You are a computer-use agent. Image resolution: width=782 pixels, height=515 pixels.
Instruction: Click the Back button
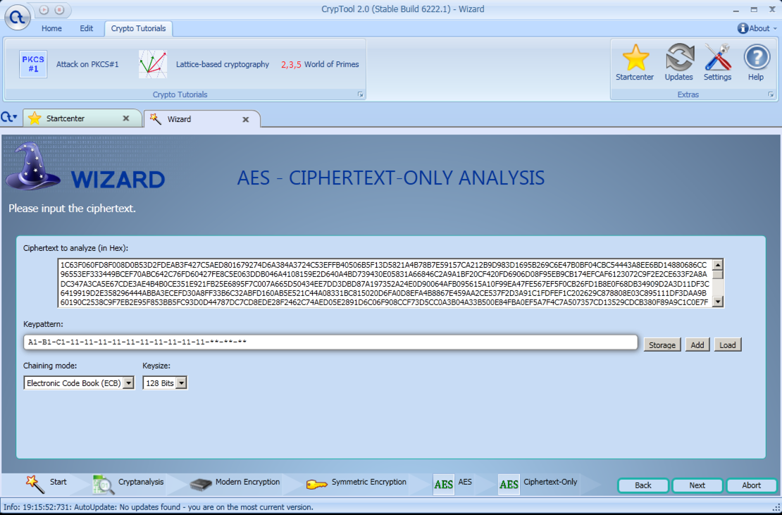coord(643,485)
